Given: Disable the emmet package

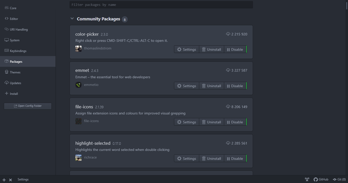Looking at the screenshot, I should tap(235, 86).
